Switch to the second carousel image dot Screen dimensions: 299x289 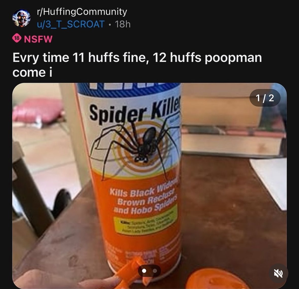pyautogui.click(x=155, y=271)
